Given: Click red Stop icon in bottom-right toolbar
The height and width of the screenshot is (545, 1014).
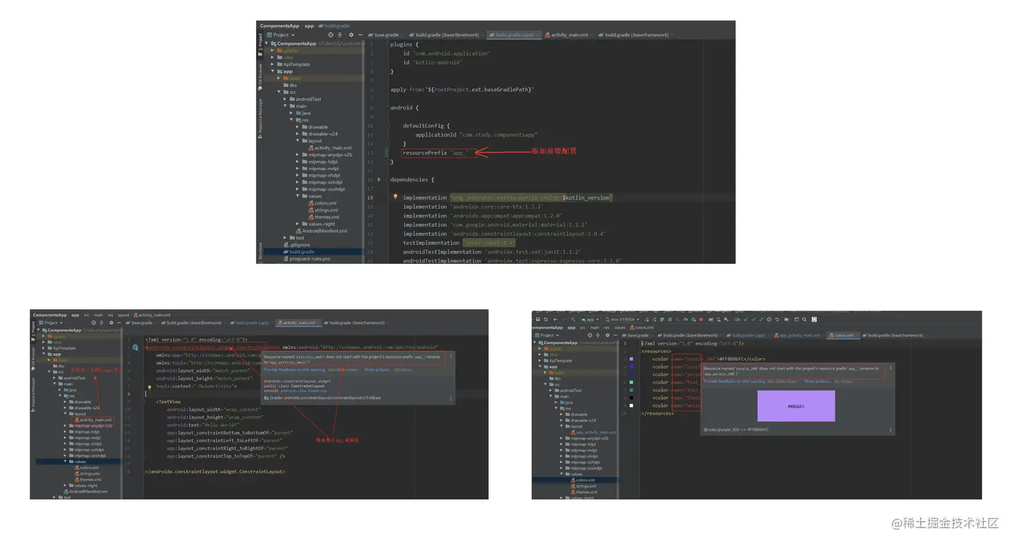Looking at the screenshot, I should pyautogui.click(x=701, y=319).
